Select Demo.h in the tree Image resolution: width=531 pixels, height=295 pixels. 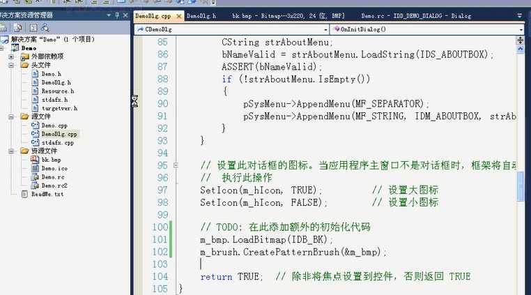click(51, 74)
